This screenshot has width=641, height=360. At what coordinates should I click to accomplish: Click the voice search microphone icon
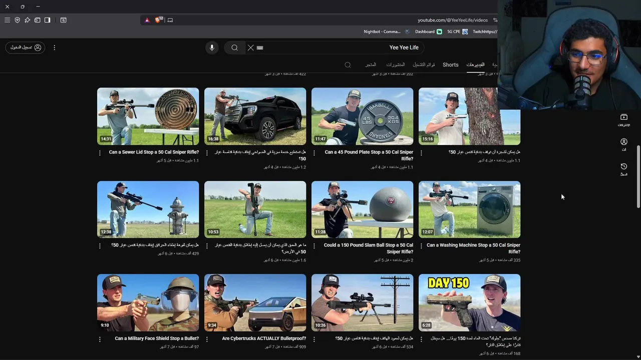tap(212, 47)
